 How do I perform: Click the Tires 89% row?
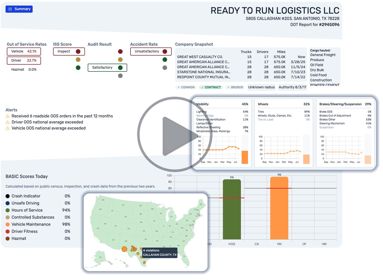[x=284, y=112]
